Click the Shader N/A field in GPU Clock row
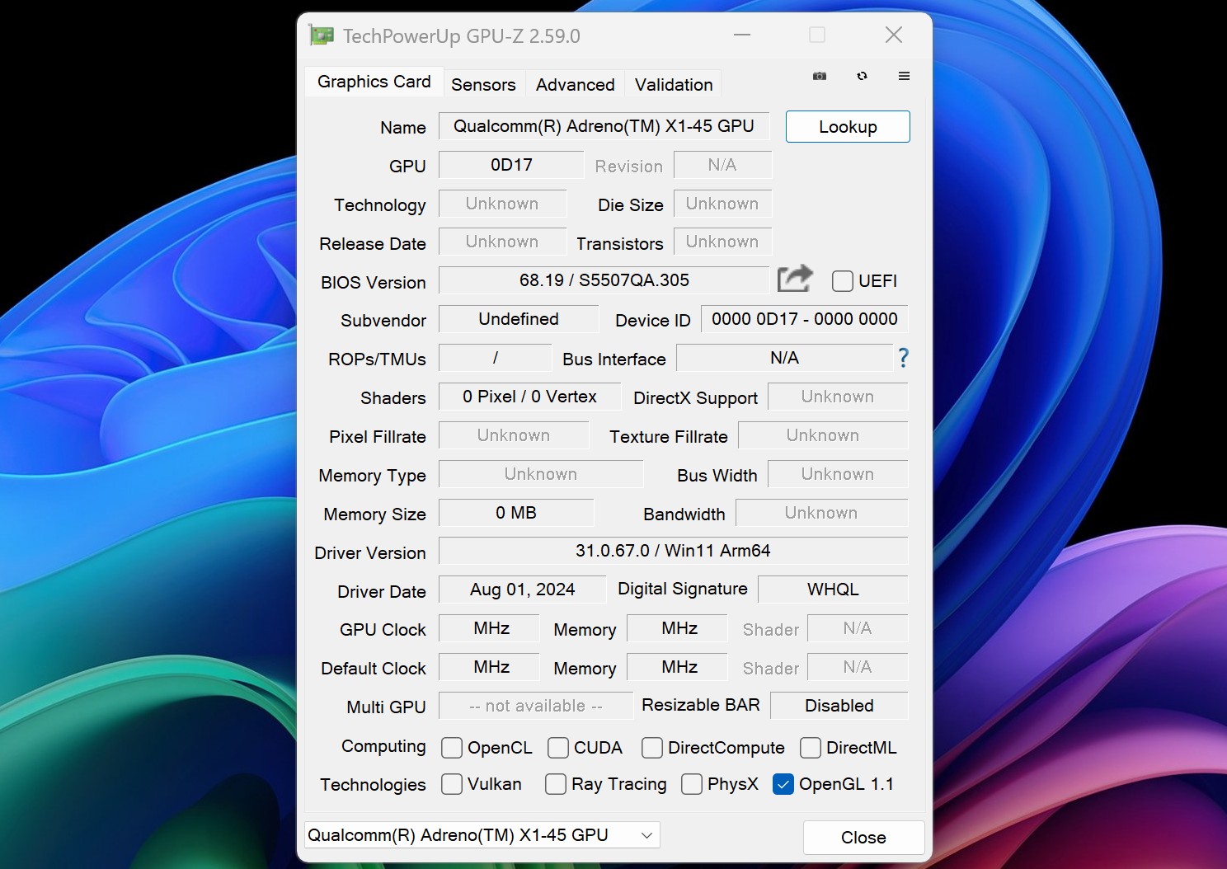The height and width of the screenshot is (869, 1227). click(858, 628)
